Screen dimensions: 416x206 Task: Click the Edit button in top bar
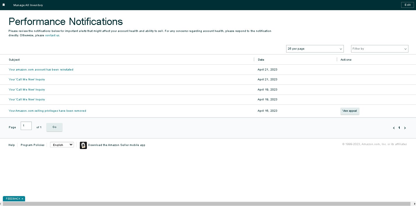[408, 5]
